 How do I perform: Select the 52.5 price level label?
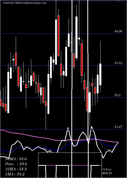click(117, 95)
